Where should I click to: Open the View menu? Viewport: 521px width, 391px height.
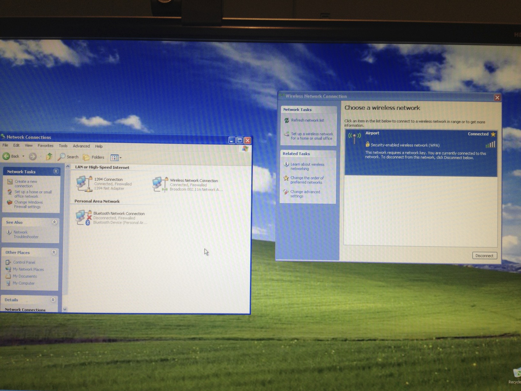click(x=29, y=146)
